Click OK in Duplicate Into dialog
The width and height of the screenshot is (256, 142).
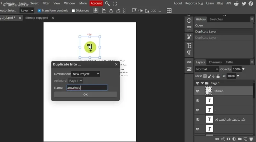pos(85,94)
